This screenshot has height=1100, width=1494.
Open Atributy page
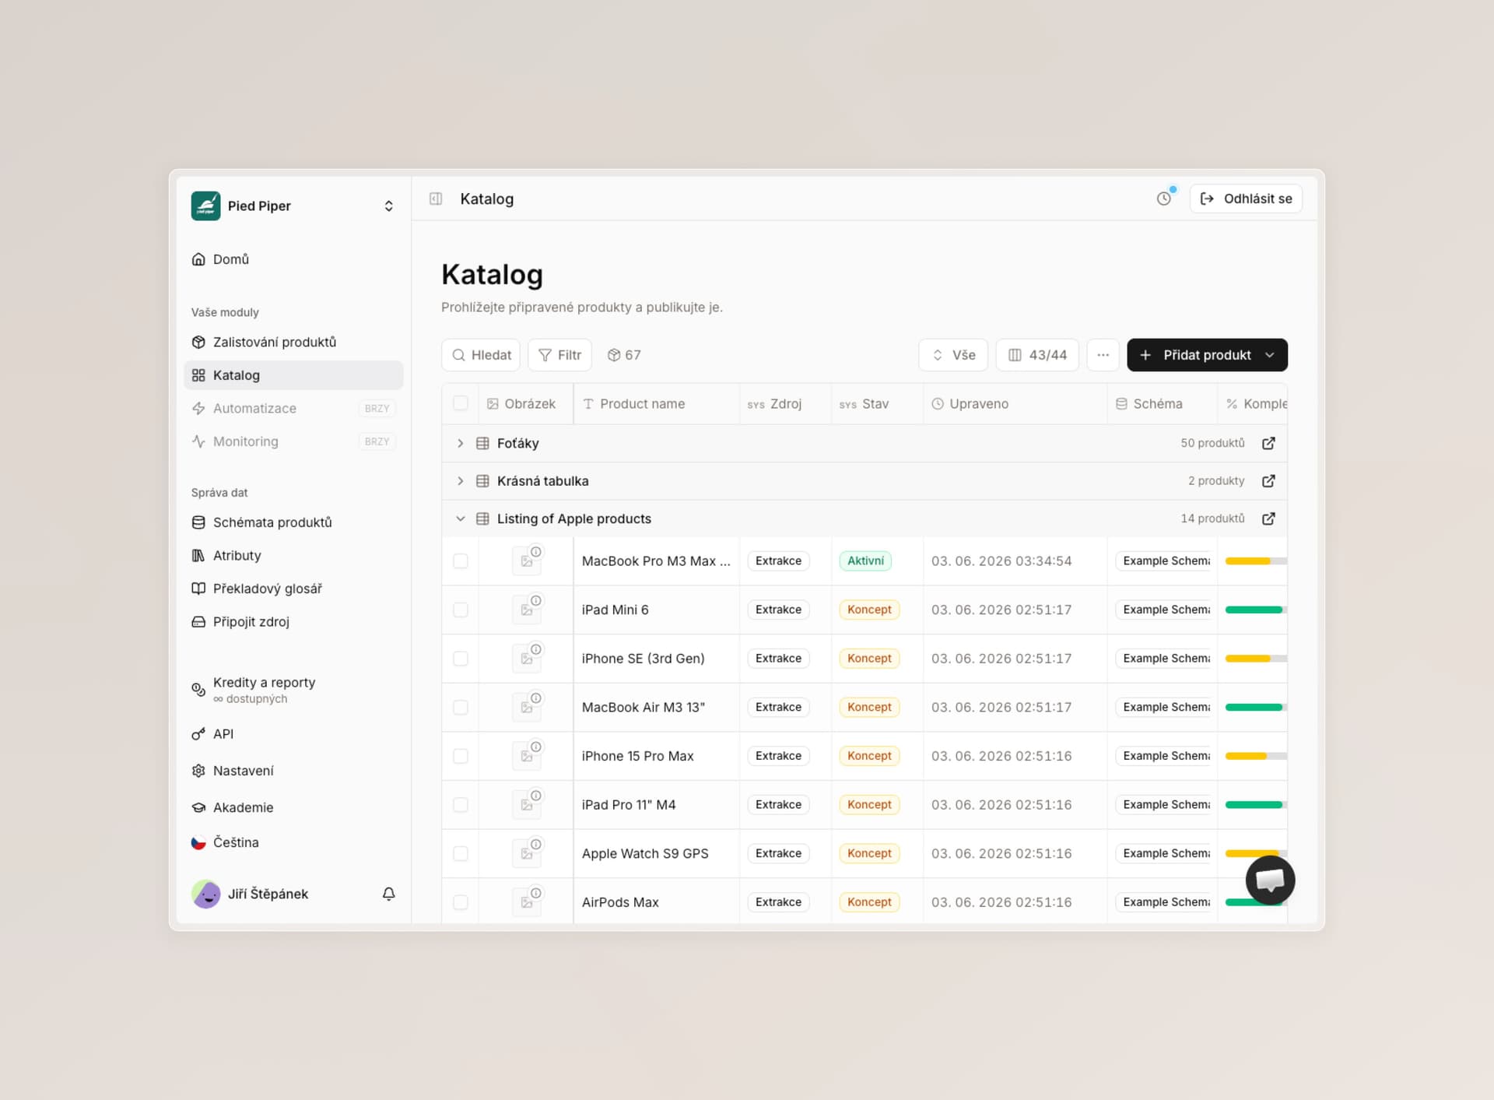(x=293, y=555)
